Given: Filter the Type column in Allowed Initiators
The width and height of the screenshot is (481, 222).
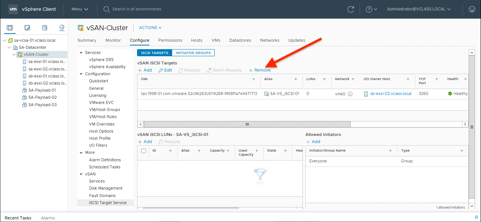Looking at the screenshot, I should pyautogui.click(x=462, y=151).
